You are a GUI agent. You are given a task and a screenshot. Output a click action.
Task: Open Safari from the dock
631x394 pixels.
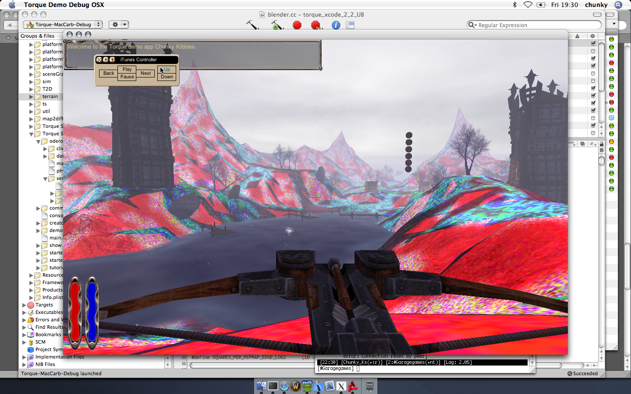[x=284, y=386]
